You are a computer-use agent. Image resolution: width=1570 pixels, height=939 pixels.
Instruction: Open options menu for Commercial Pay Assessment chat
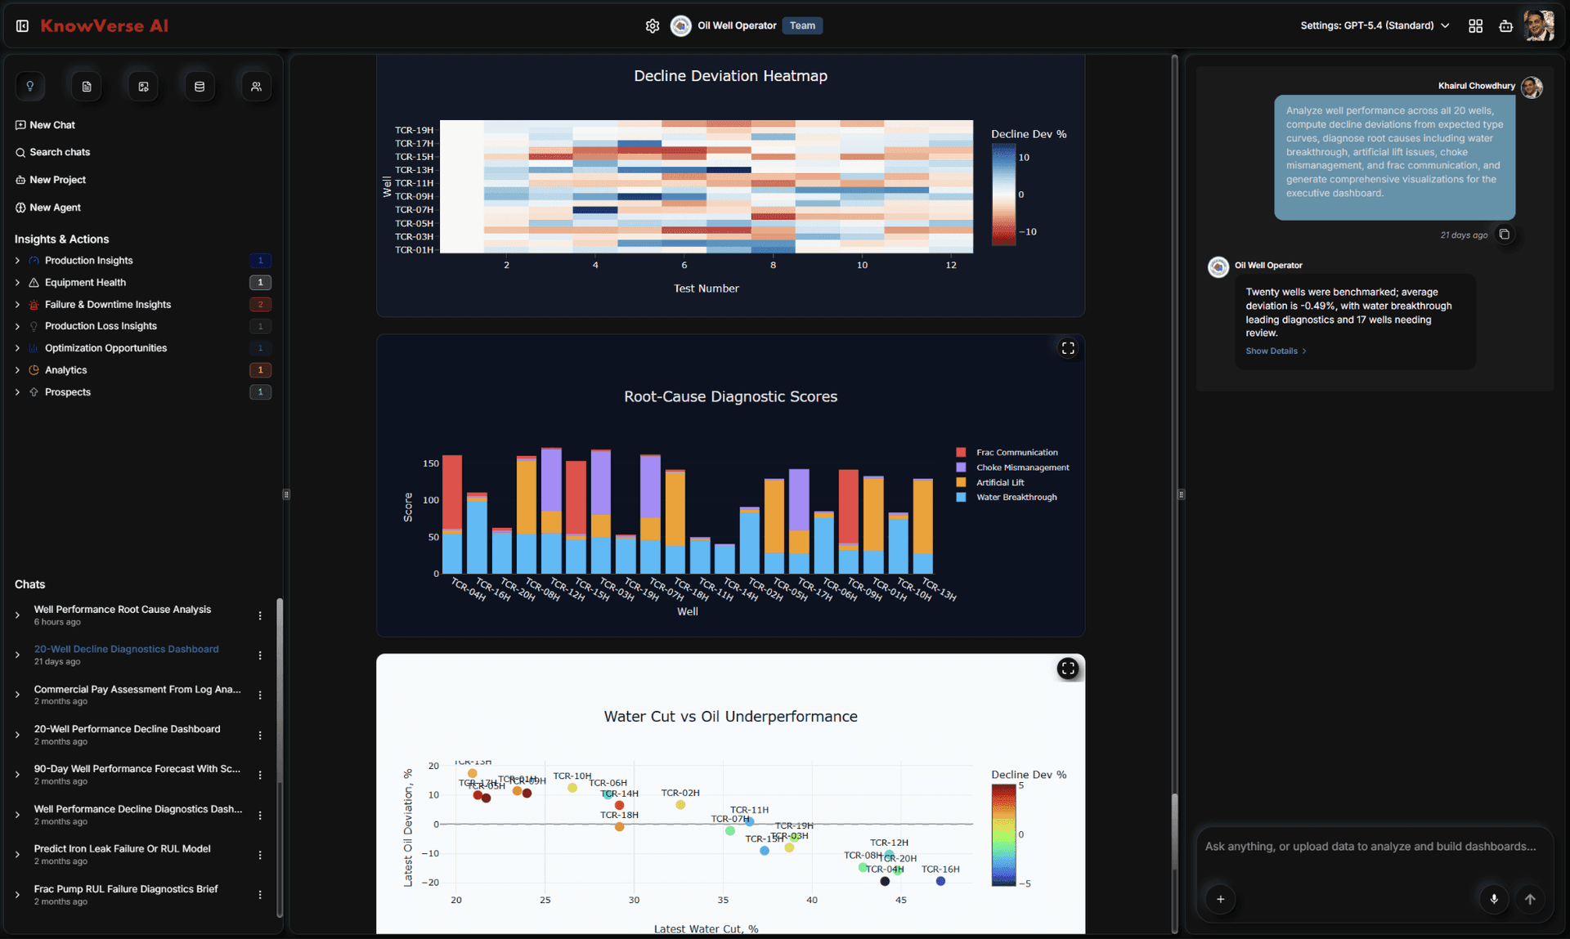tap(260, 695)
